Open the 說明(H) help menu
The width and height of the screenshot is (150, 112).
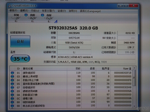(73, 11)
